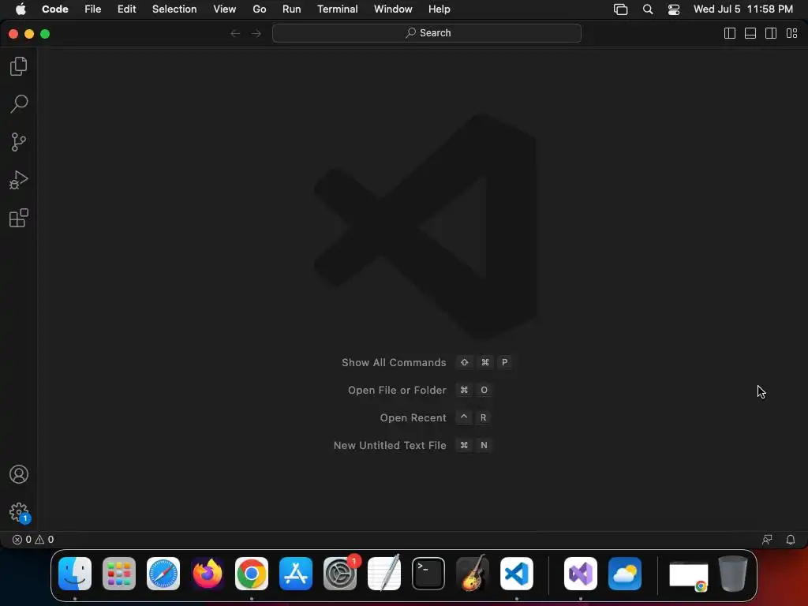This screenshot has width=808, height=606.
Task: Open the Run menu
Action: pos(292,9)
